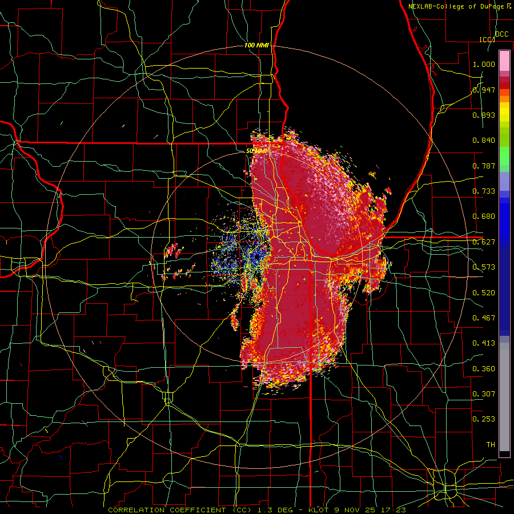Select the 1.000 scale value

pyautogui.click(x=484, y=64)
